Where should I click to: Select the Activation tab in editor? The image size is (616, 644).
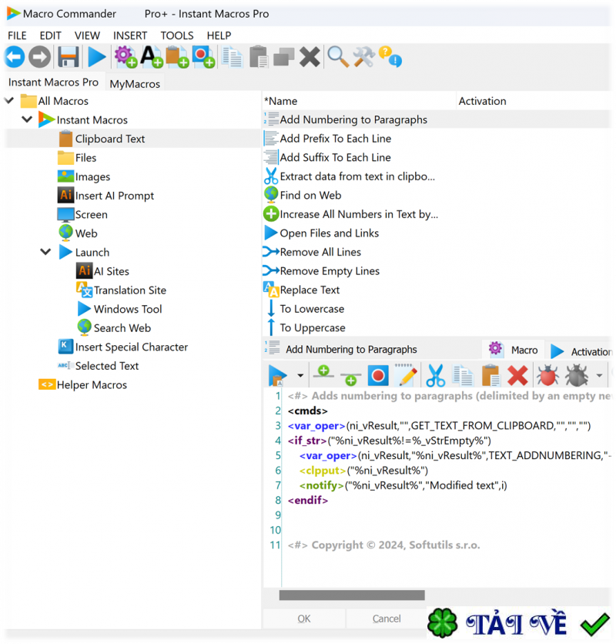tap(581, 351)
